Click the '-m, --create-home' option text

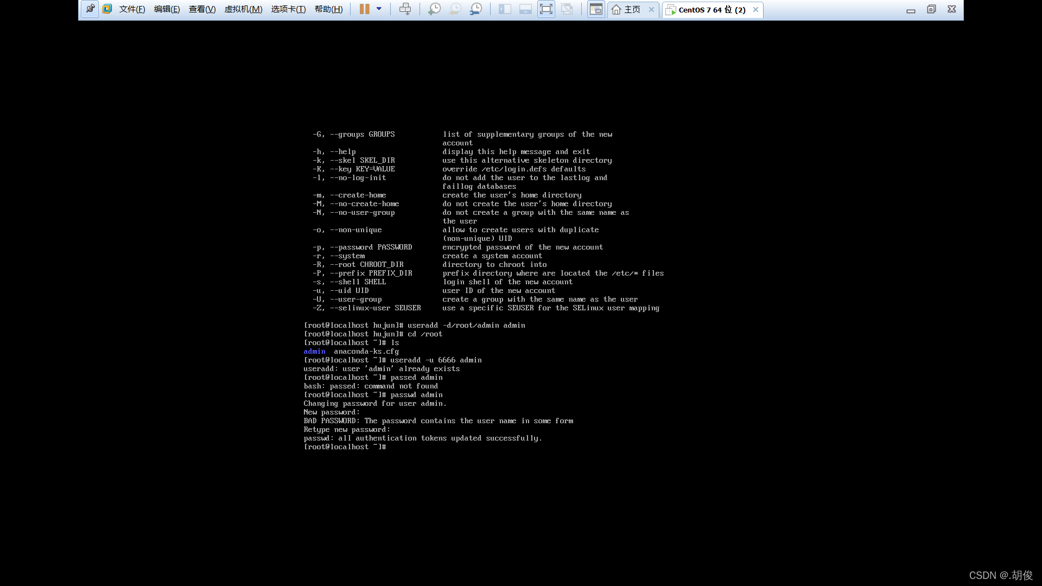[349, 195]
